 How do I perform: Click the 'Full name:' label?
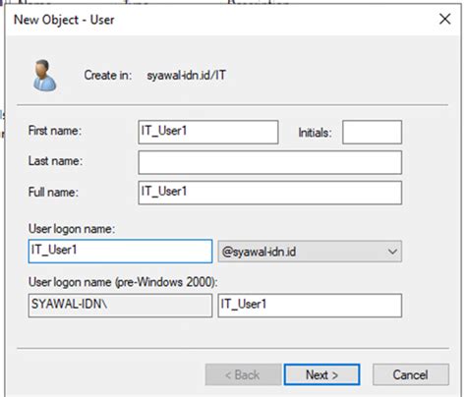[53, 192]
